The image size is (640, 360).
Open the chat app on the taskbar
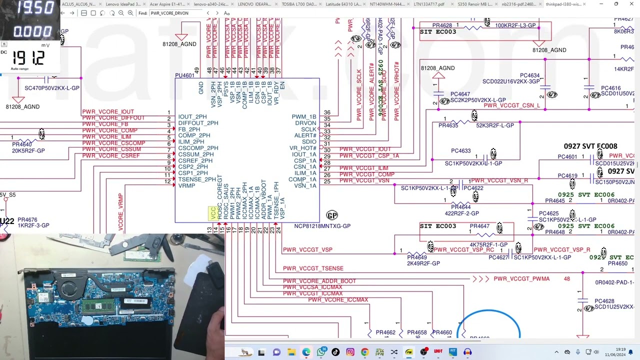[x=276, y=352]
